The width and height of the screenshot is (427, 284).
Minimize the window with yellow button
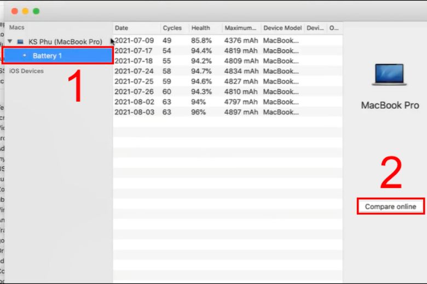pyautogui.click(x=25, y=11)
